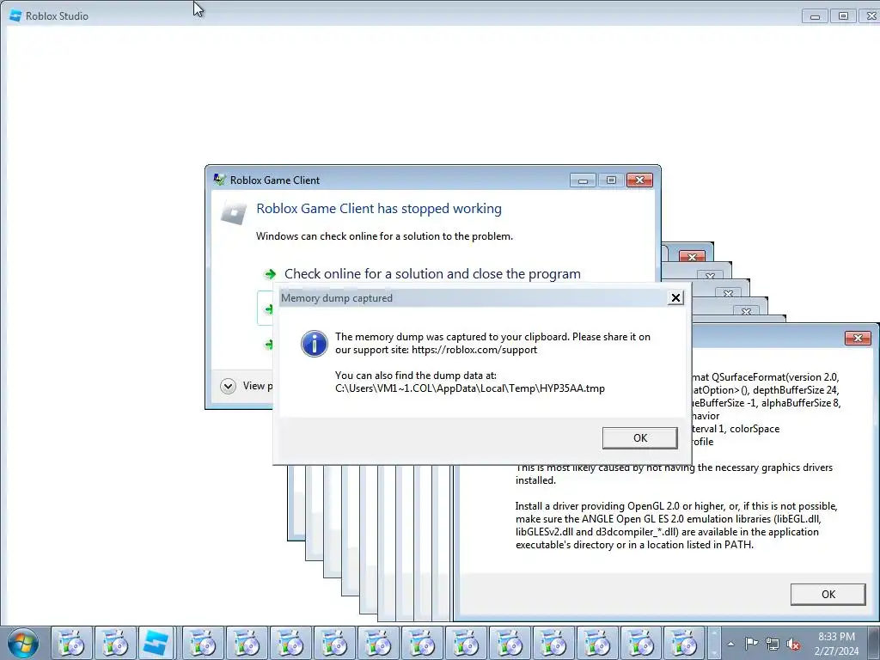Click OK in the OpenGL driver error dialog

(828, 595)
